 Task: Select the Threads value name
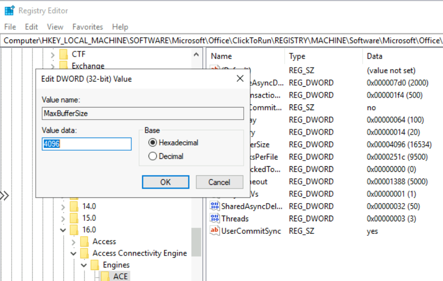click(235, 219)
